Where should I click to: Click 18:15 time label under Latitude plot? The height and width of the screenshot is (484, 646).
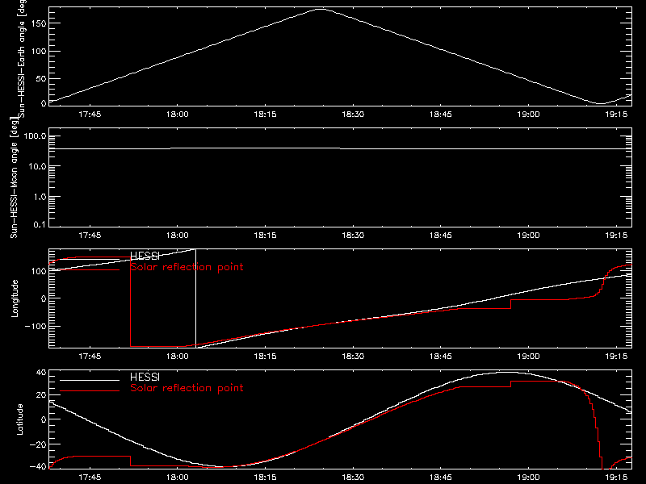266,478
